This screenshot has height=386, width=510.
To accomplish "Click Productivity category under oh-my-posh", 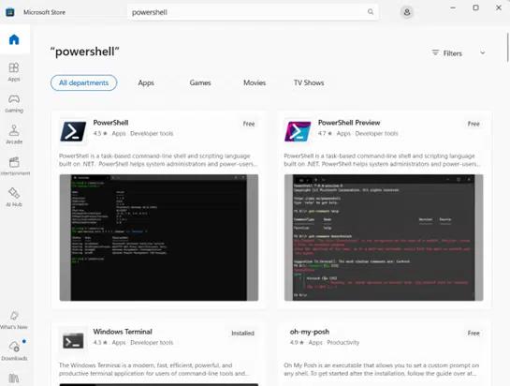I will point(343,342).
